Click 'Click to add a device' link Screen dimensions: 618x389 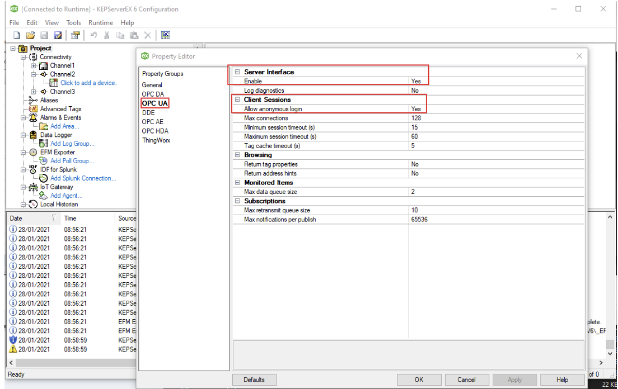click(x=88, y=83)
